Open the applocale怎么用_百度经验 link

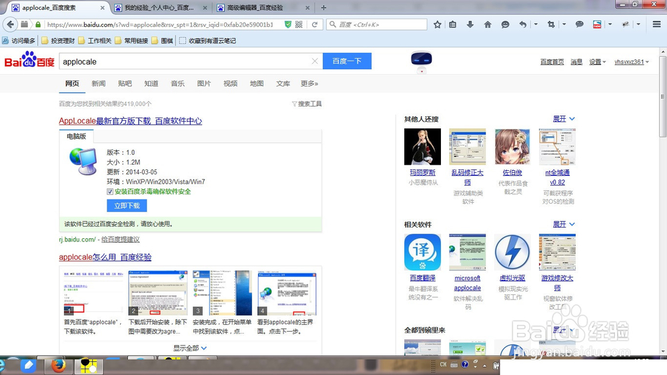(105, 257)
